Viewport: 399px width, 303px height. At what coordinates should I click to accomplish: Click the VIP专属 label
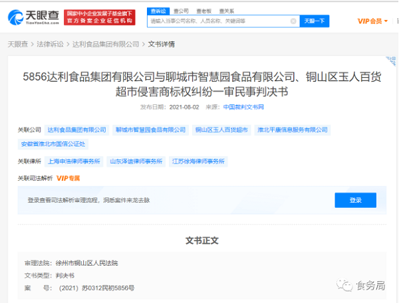(68, 179)
